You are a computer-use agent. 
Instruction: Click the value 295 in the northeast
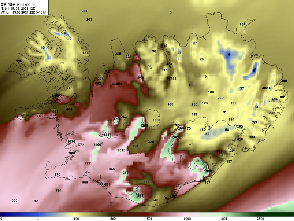[255, 55]
